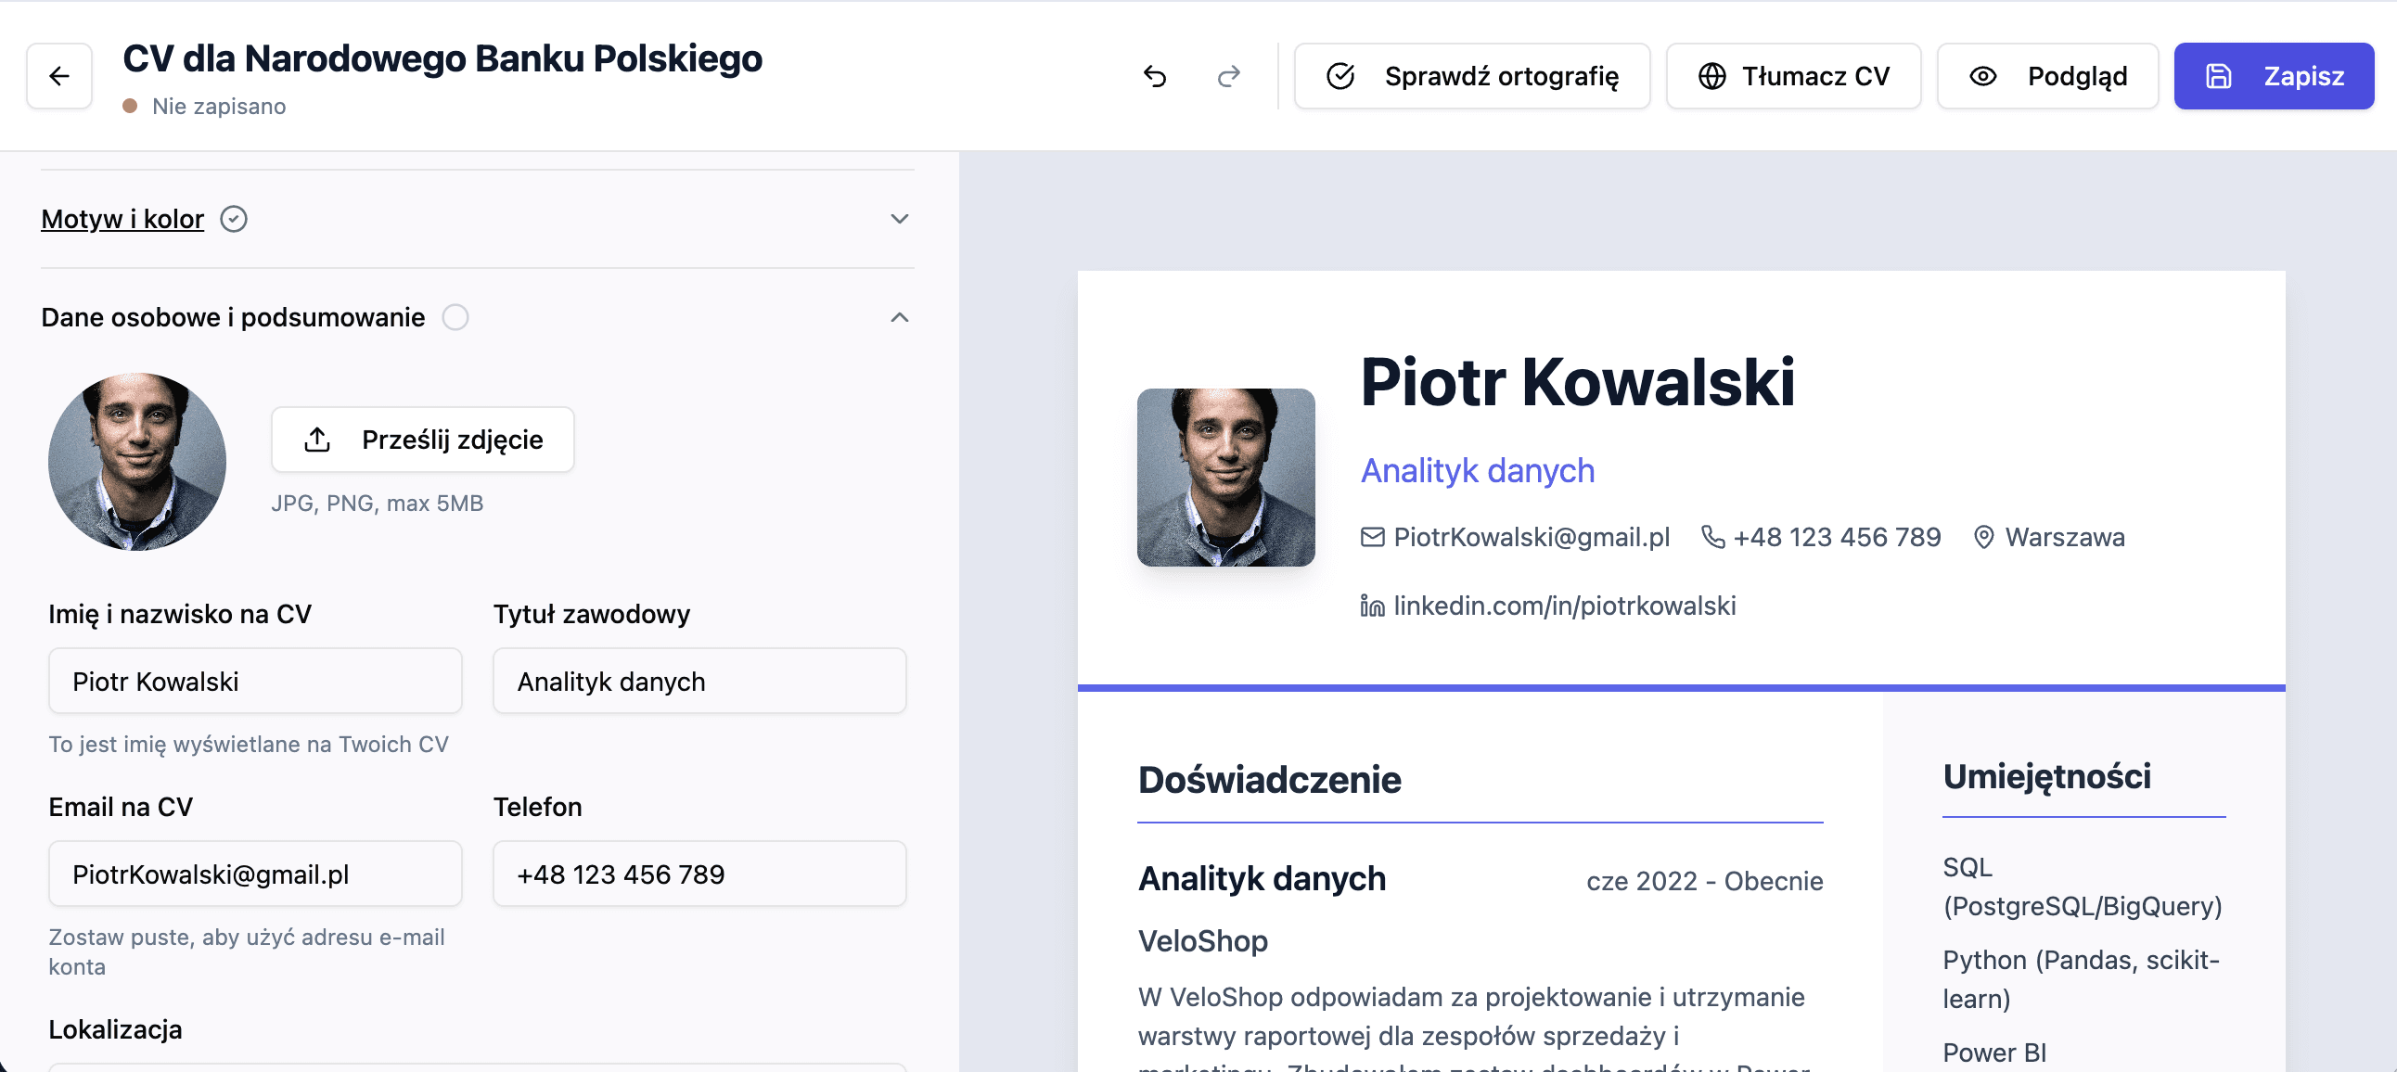The width and height of the screenshot is (2397, 1072).
Task: Click the undo arrow icon
Action: tap(1157, 76)
